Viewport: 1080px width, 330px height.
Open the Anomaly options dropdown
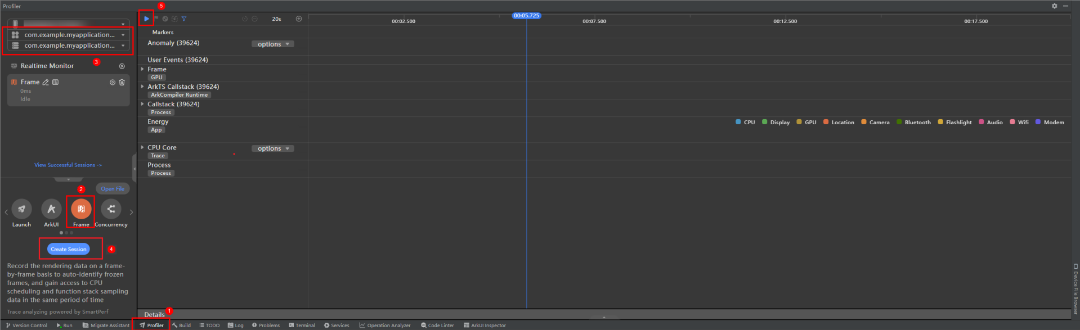273,44
